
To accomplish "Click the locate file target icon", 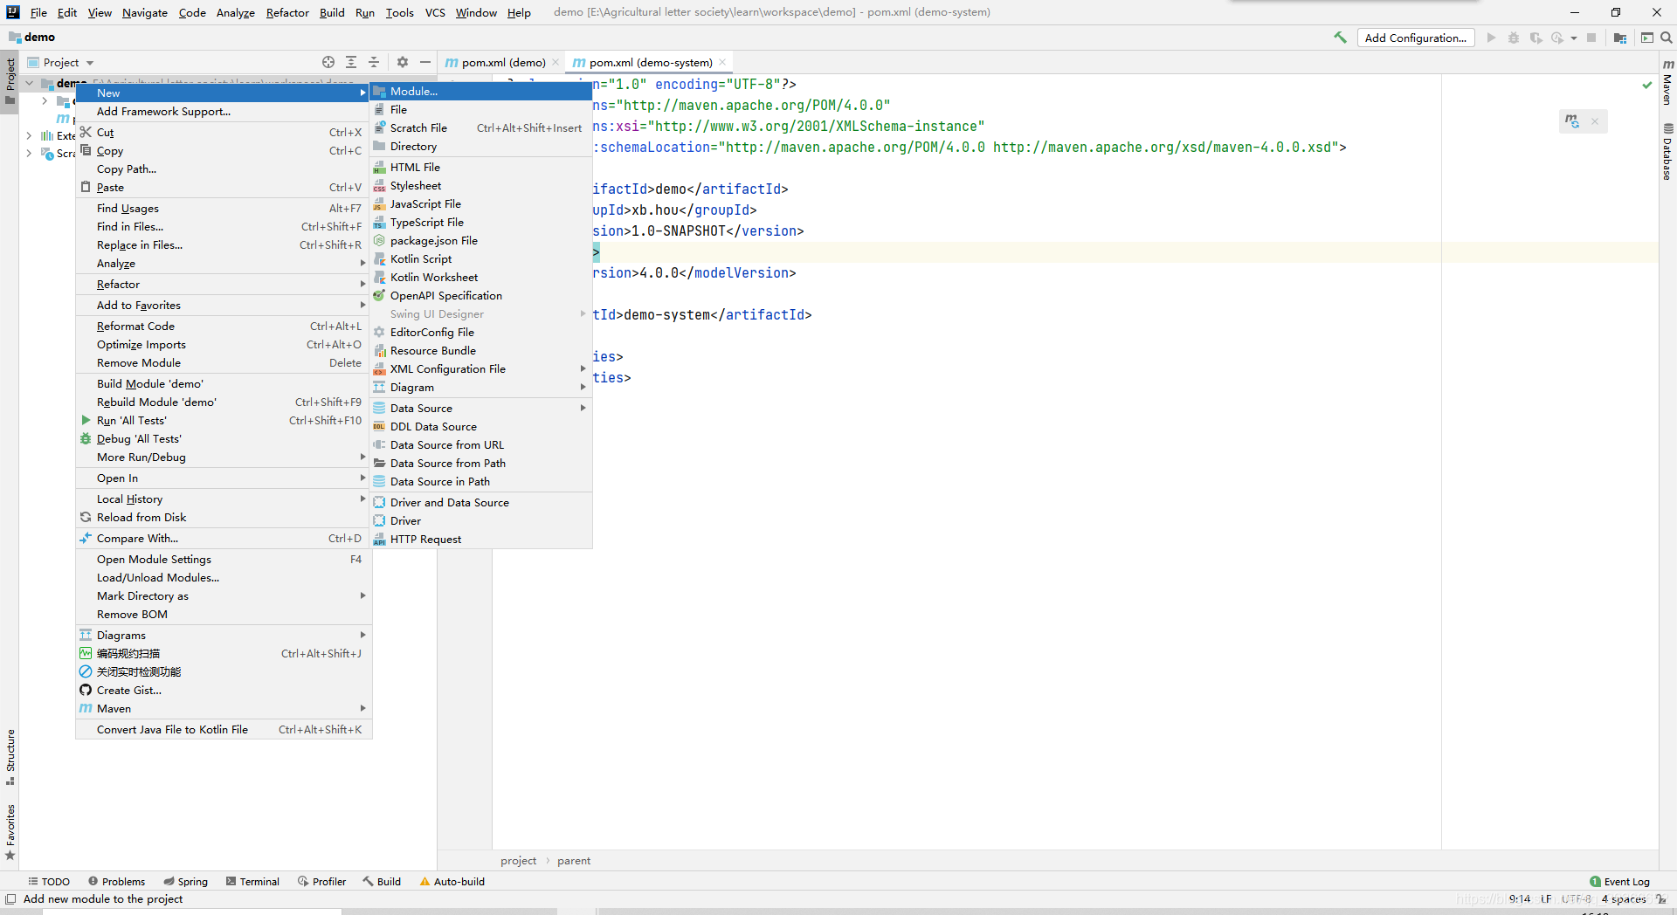I will (x=328, y=62).
